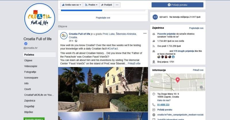
Task: Open the 'Objave' sidebar tab
Action: (28, 60)
